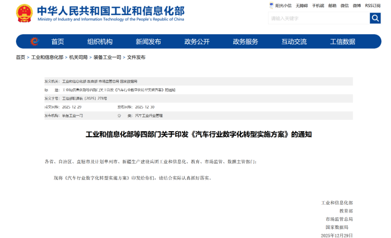Open the 无障碍 accessibility link
This screenshot has width=391, height=238.
302,6
